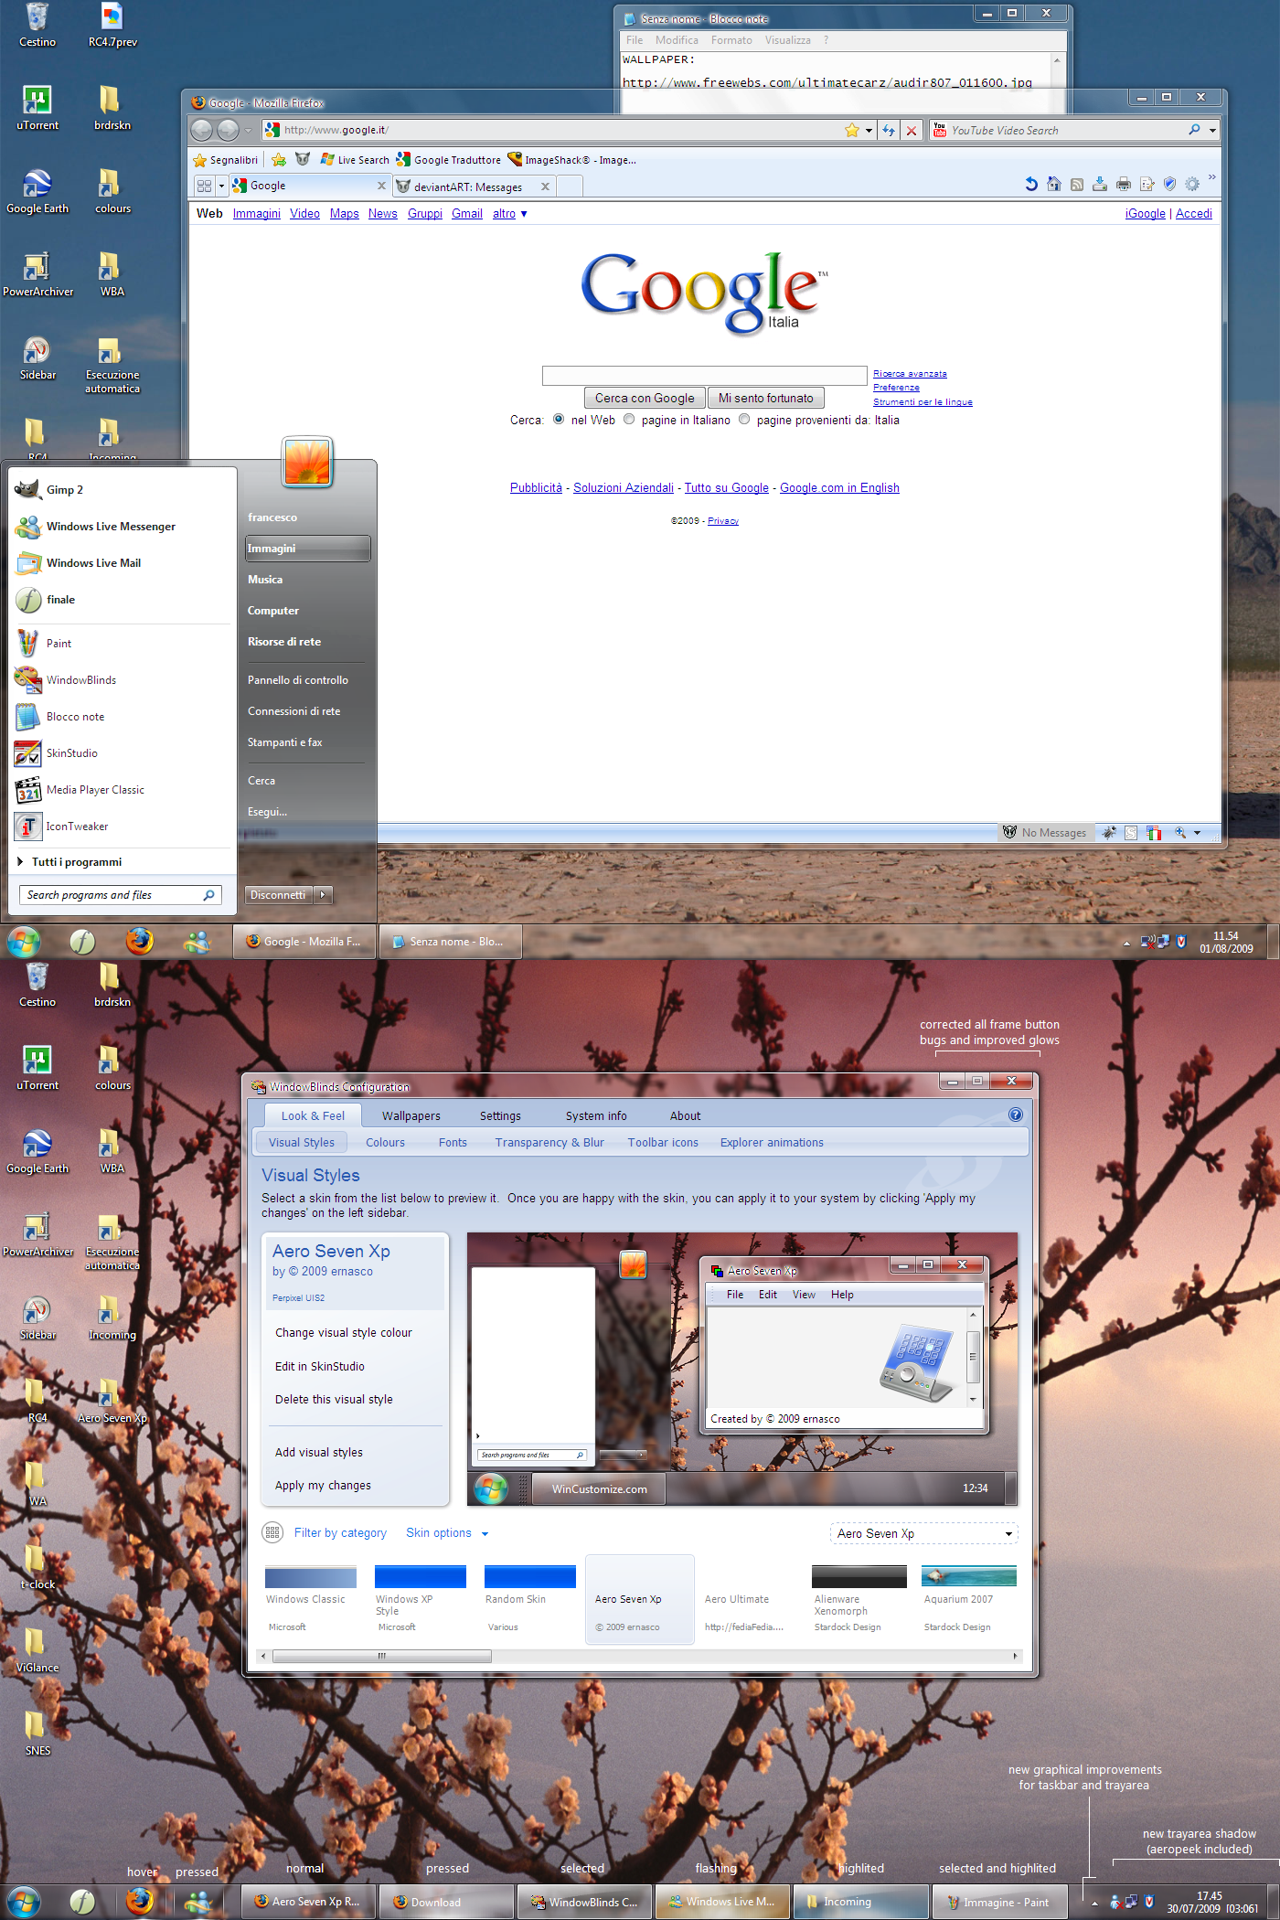
Task: Click the Mi sento fortunato button
Action: 765,398
